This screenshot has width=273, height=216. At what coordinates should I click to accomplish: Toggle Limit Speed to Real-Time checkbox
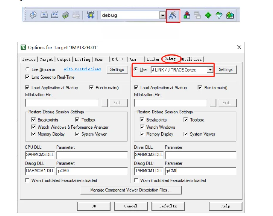(27, 77)
